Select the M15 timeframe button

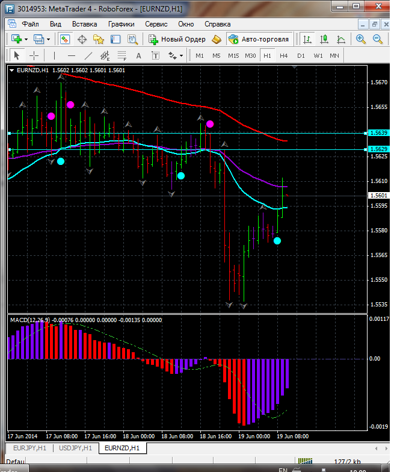point(233,55)
